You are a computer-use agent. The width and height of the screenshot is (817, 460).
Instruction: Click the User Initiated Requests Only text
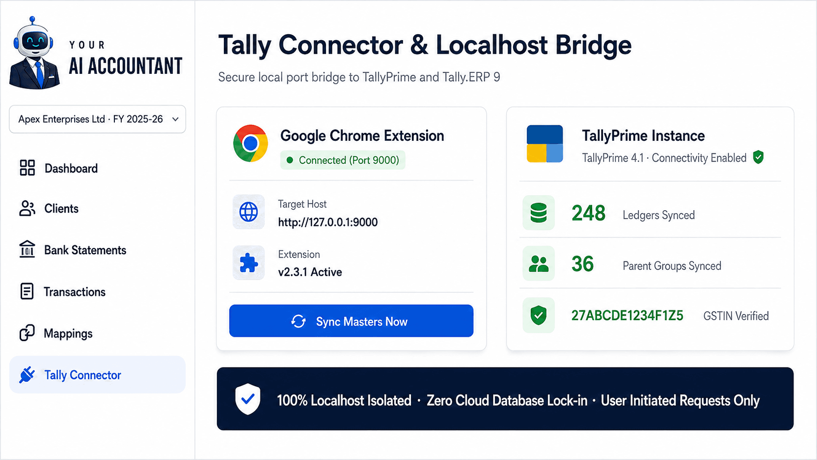pos(680,400)
